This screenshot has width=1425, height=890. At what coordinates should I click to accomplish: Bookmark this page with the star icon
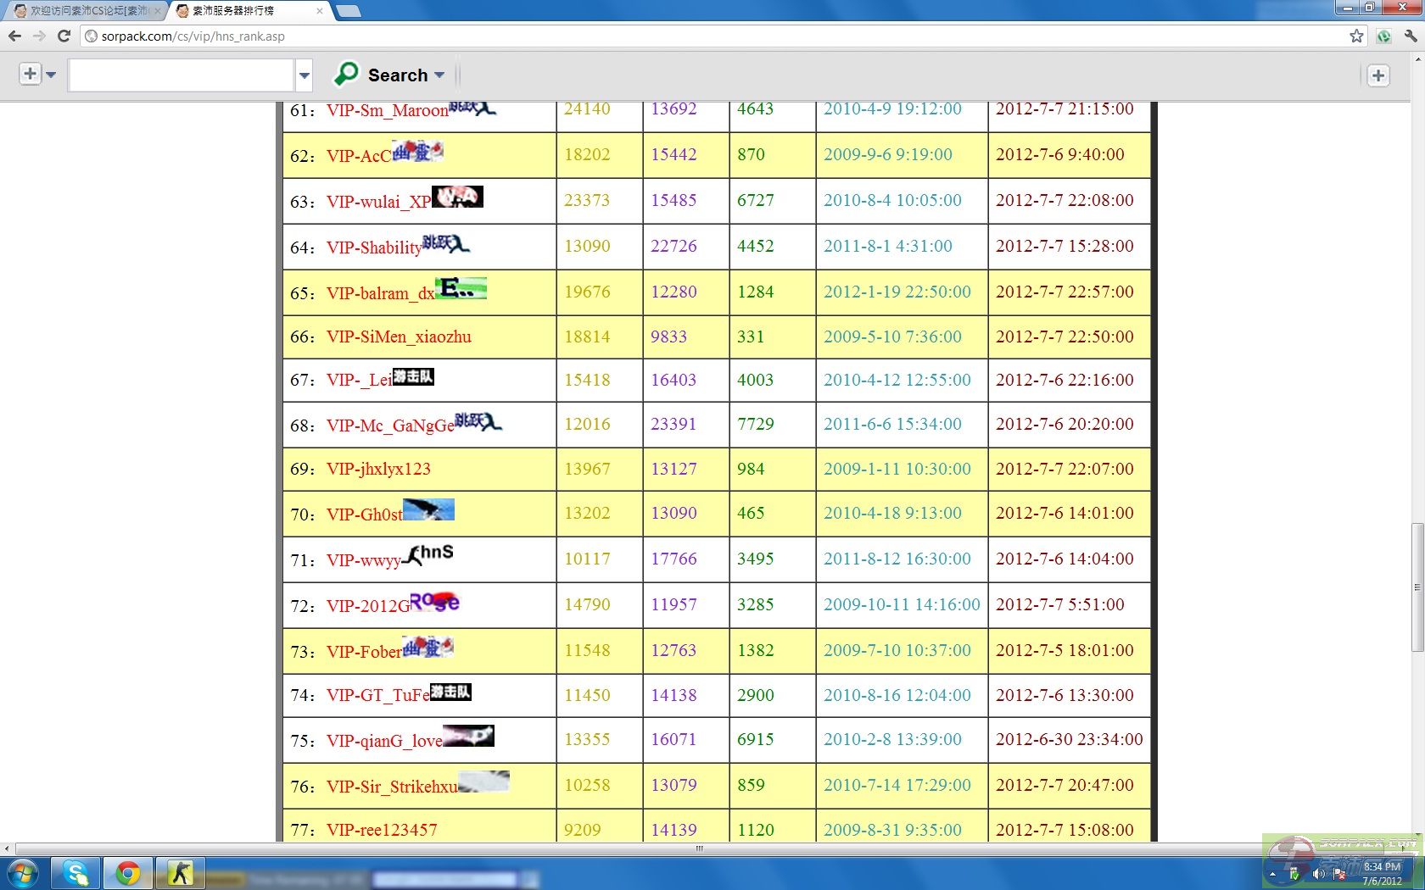(x=1356, y=36)
